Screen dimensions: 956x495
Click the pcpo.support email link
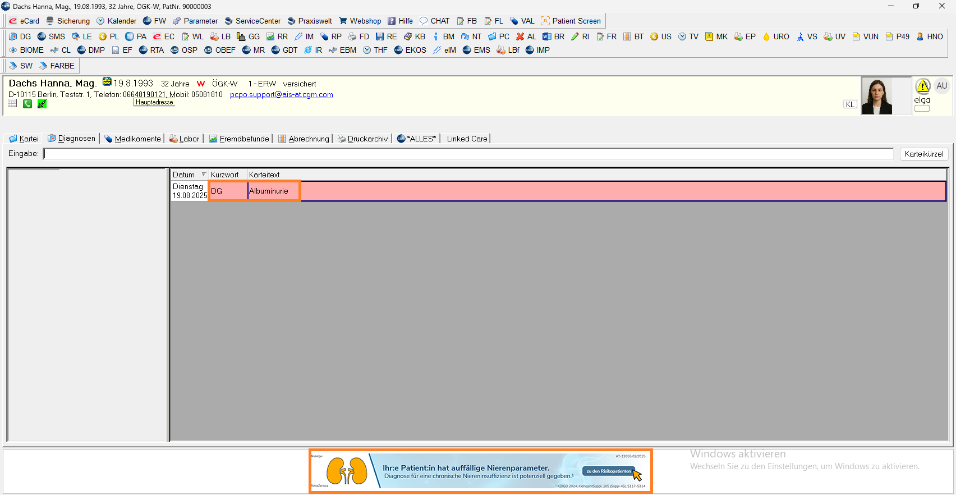tap(281, 94)
